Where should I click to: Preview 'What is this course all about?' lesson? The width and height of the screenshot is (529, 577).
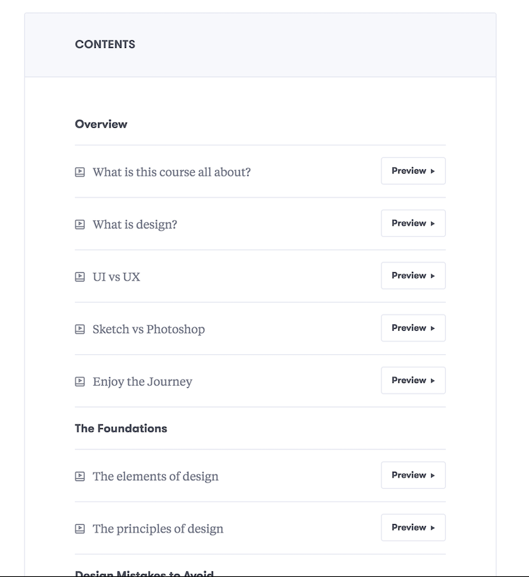413,171
